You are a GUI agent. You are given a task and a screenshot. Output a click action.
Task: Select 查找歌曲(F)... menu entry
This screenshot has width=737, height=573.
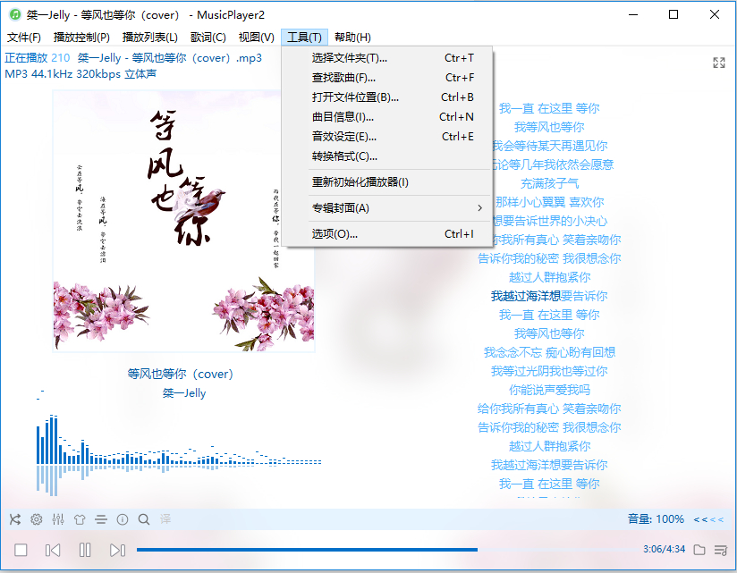pos(387,78)
